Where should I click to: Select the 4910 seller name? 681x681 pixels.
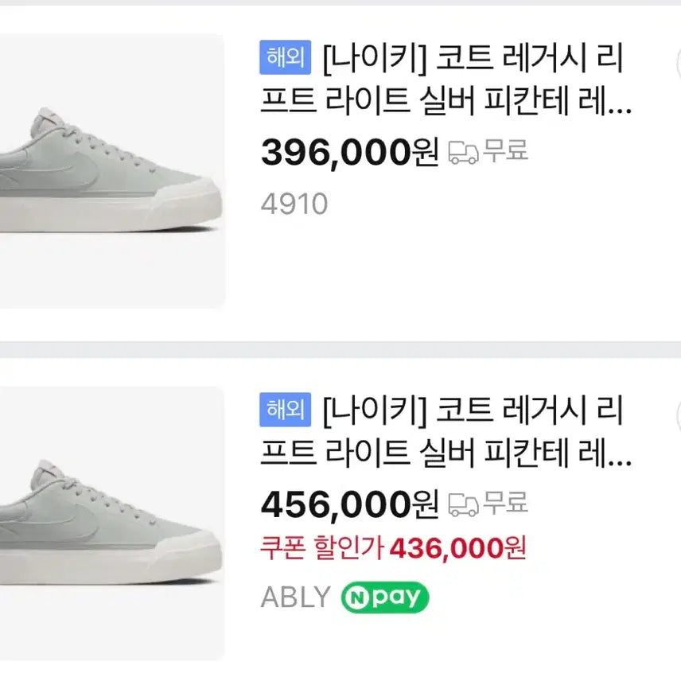point(294,204)
